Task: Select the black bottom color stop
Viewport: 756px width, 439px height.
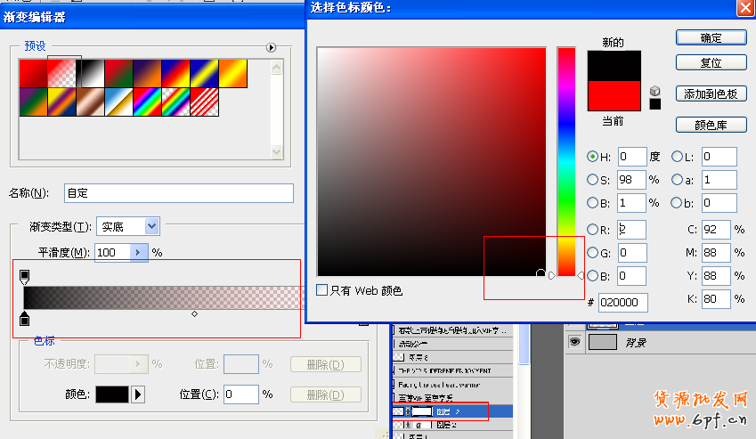Action: pyautogui.click(x=24, y=319)
